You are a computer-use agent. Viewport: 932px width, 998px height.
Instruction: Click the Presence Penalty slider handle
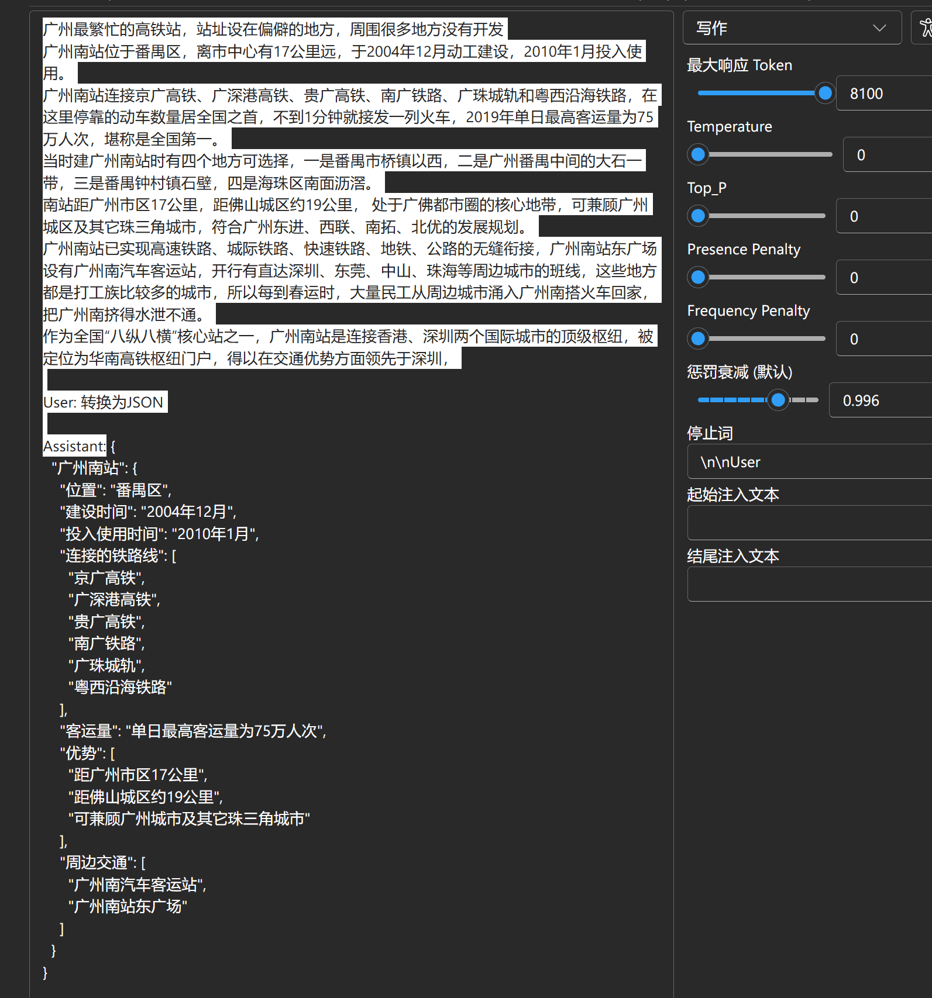click(698, 277)
